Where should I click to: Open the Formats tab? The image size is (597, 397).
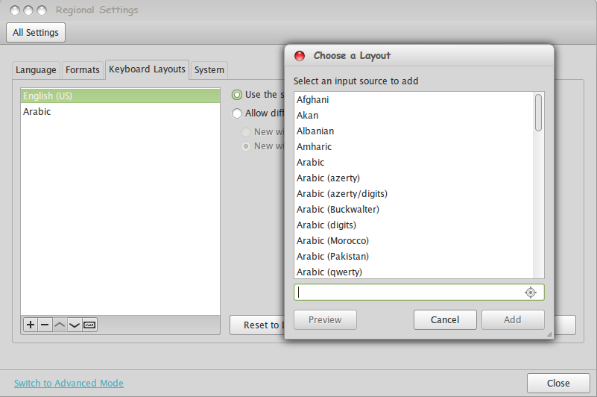(83, 70)
